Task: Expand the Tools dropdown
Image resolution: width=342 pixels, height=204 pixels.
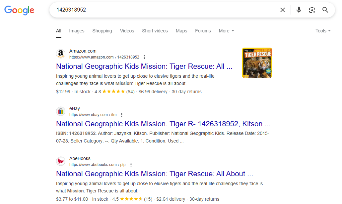Action: [323, 31]
